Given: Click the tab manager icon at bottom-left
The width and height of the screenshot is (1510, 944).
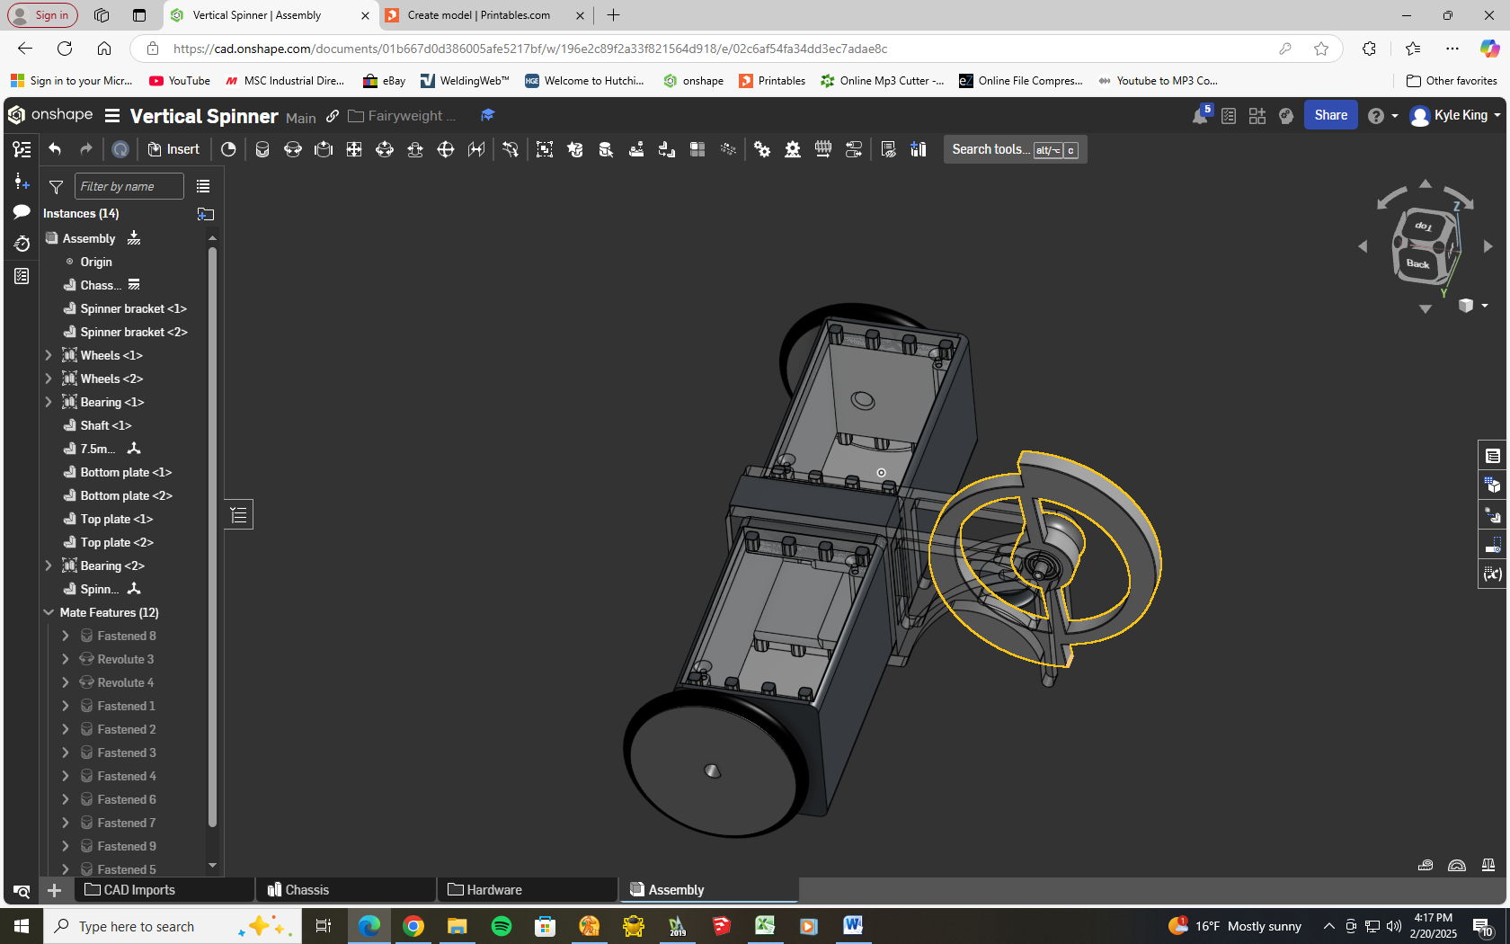Looking at the screenshot, I should click(x=22, y=891).
